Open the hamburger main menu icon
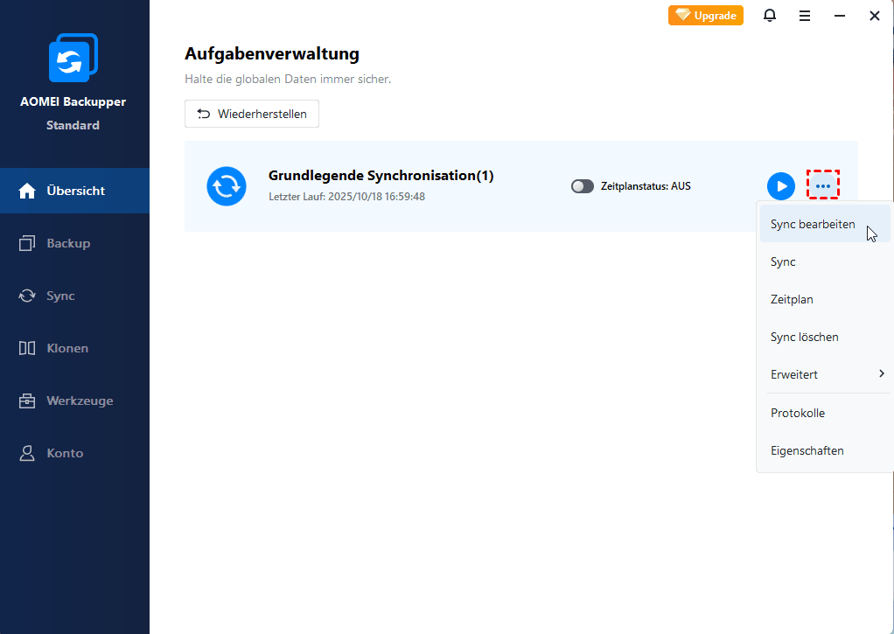The height and width of the screenshot is (634, 894). tap(805, 16)
